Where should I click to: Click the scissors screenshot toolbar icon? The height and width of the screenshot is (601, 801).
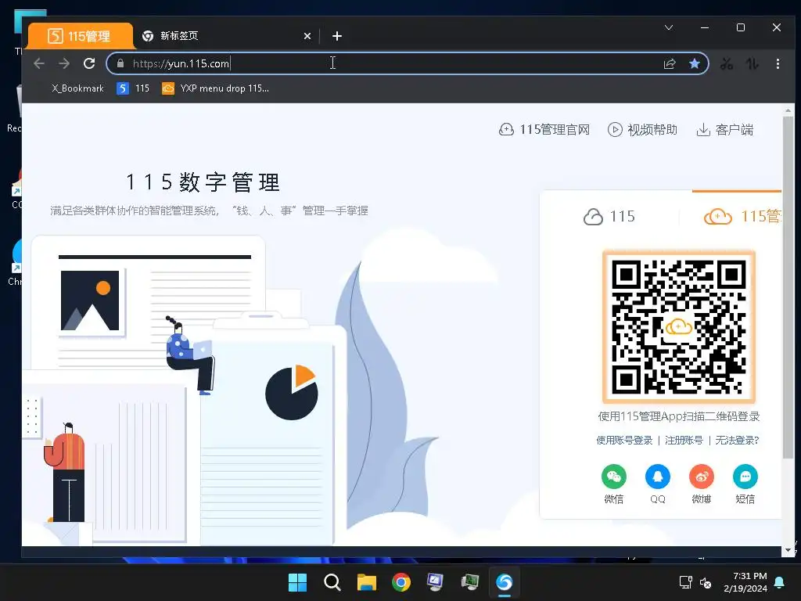[727, 63]
